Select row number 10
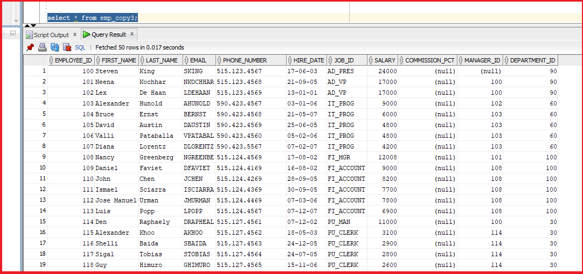This screenshot has height=274, width=583. 36,168
